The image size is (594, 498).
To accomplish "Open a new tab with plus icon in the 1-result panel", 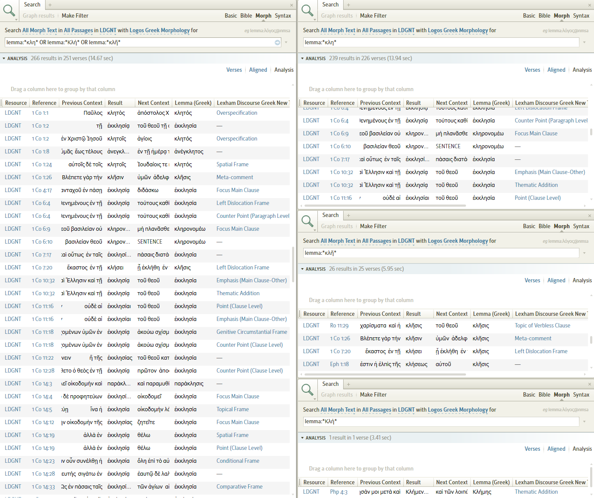I will coord(348,384).
